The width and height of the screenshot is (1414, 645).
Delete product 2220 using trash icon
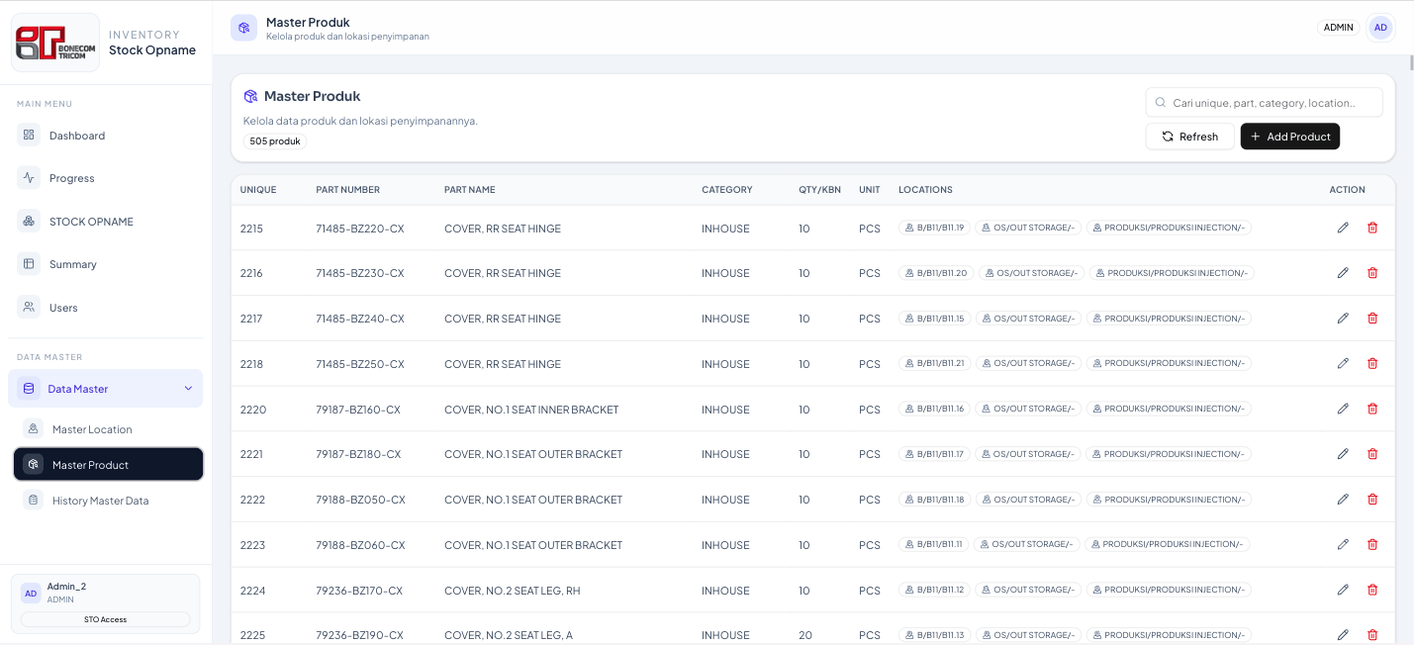point(1372,409)
